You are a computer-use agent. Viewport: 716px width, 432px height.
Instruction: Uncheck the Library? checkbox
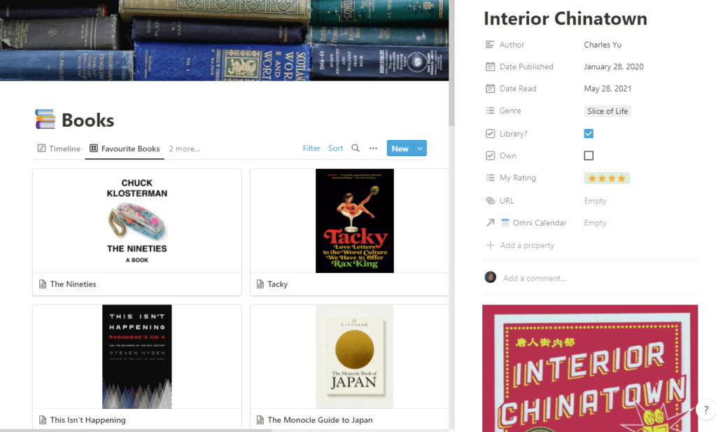tap(589, 133)
